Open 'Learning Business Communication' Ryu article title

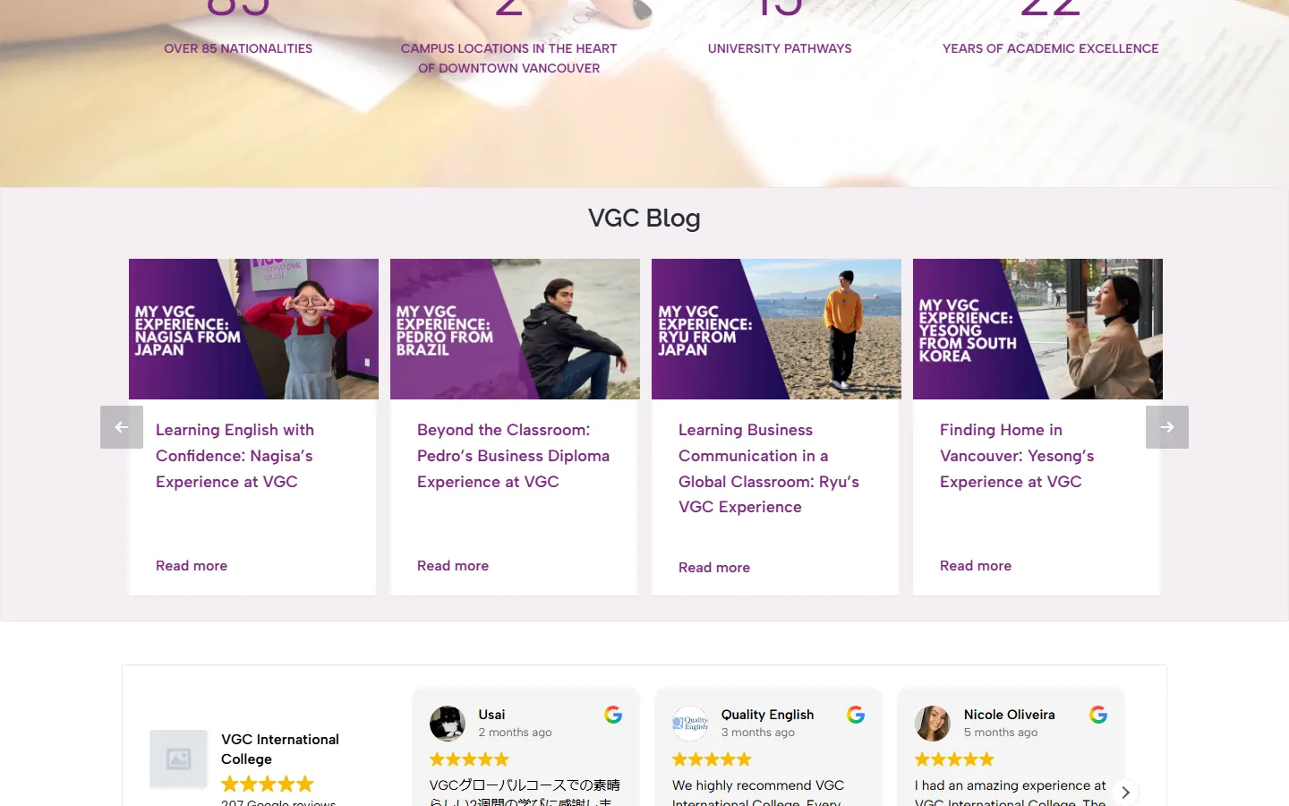click(769, 468)
